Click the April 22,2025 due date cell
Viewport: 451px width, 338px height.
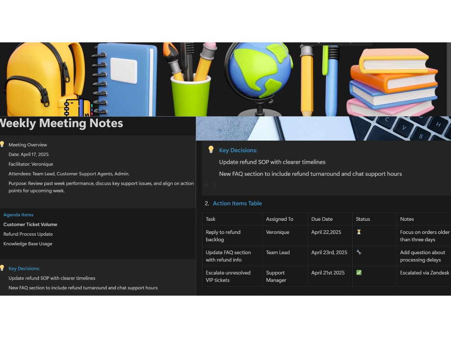pos(330,236)
